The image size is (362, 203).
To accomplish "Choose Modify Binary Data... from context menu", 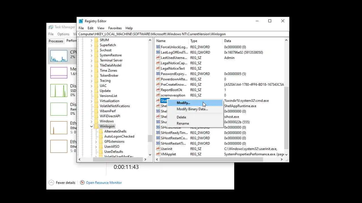I will pyautogui.click(x=195, y=109).
